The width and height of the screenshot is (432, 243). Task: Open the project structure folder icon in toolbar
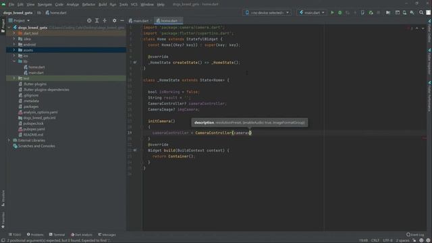[x=388, y=13]
